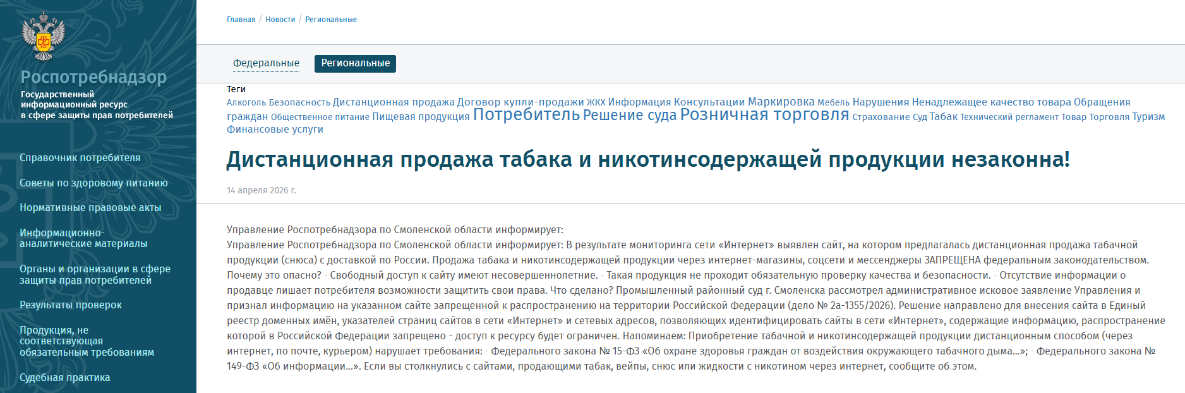Select the Табак tag

click(x=944, y=117)
